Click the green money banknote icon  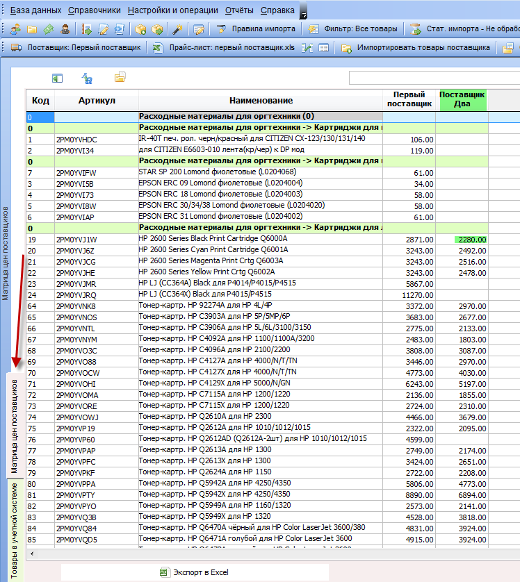pos(49,29)
